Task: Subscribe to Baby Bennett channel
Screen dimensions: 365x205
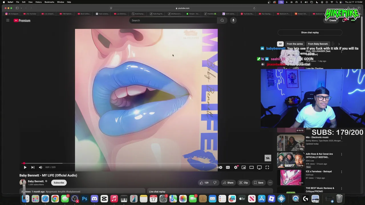Action: point(59,183)
